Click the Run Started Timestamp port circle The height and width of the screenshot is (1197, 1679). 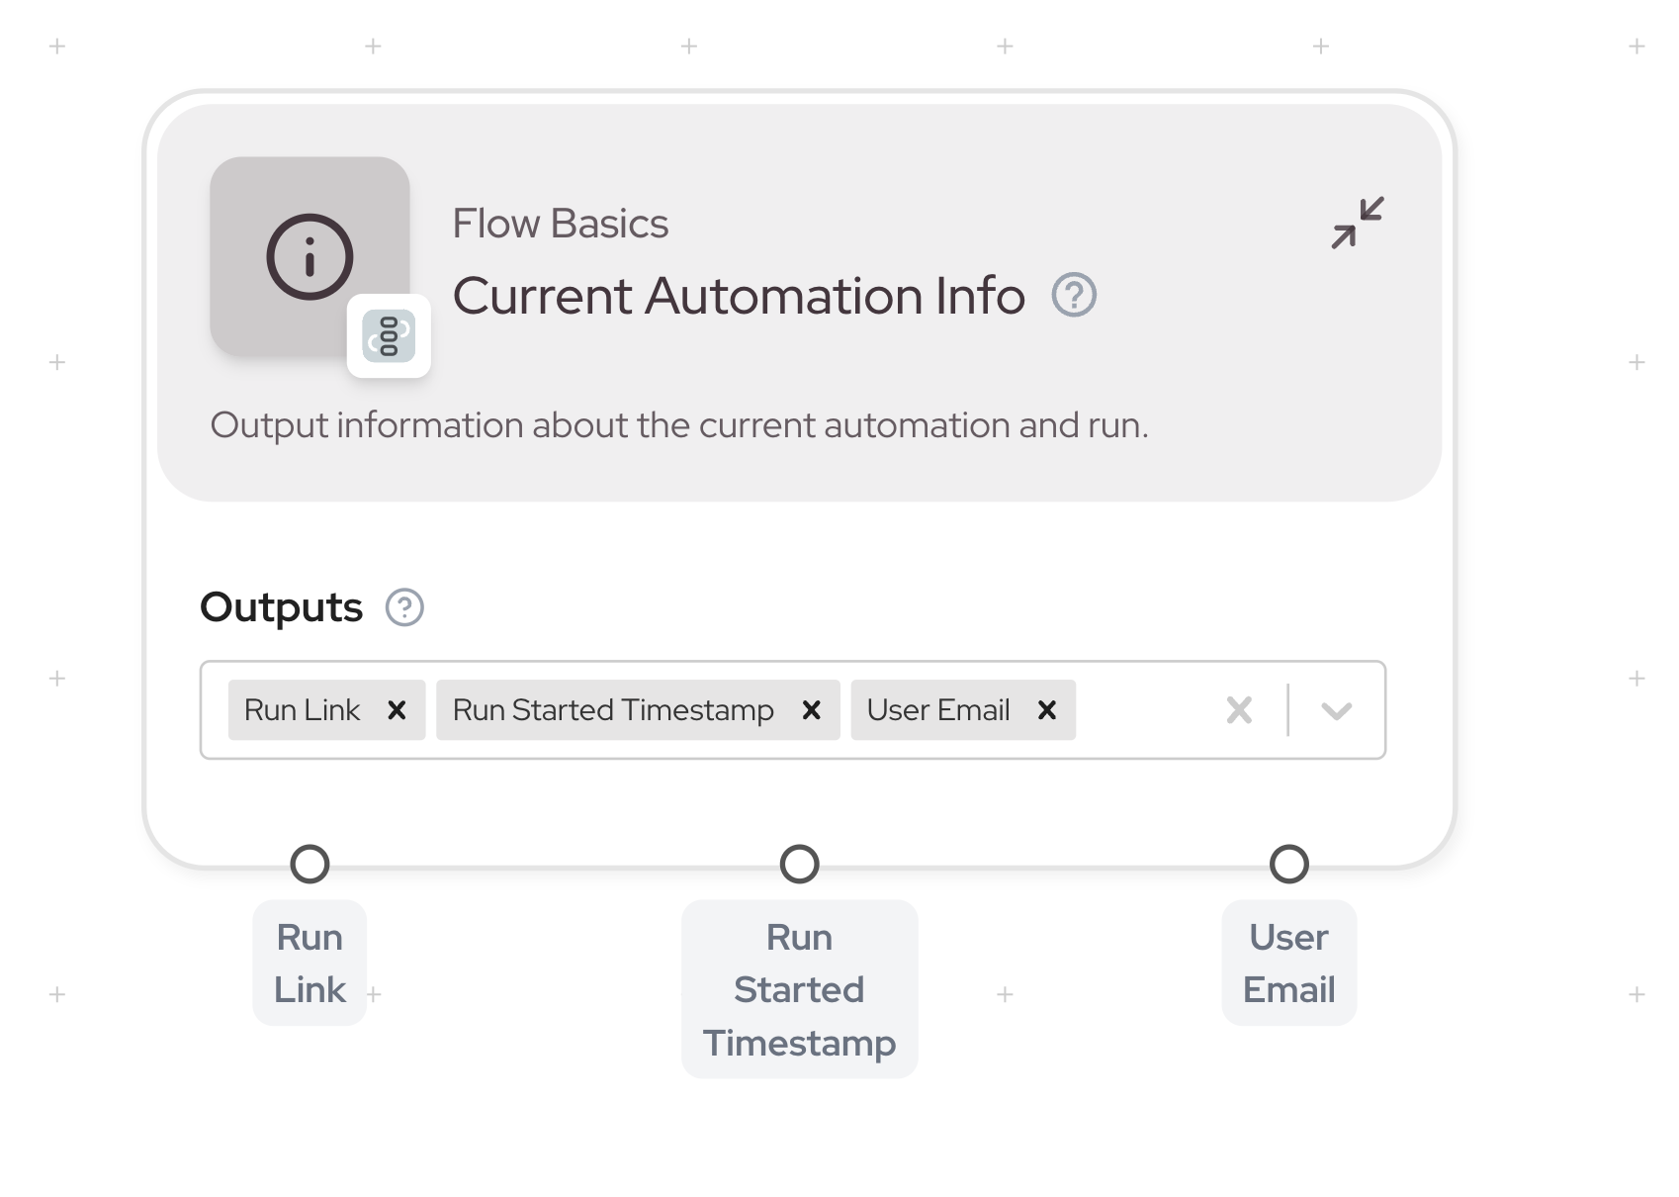[799, 864]
